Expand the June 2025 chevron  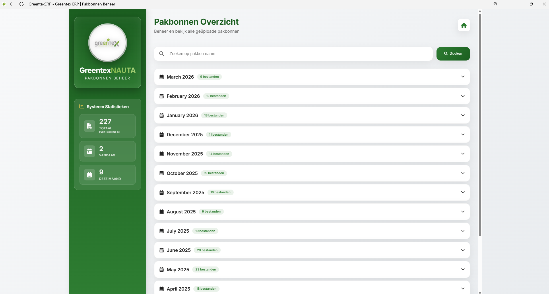463,250
